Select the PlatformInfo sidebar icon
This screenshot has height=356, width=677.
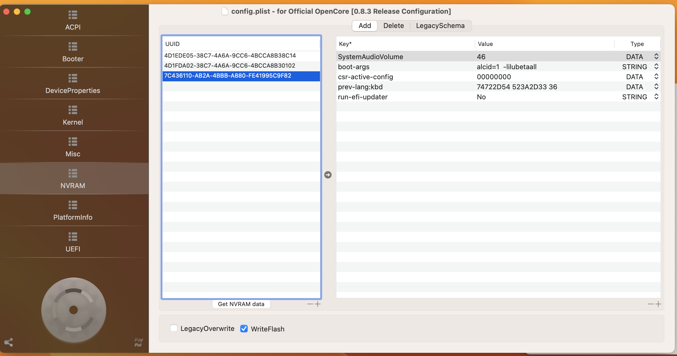tap(73, 205)
